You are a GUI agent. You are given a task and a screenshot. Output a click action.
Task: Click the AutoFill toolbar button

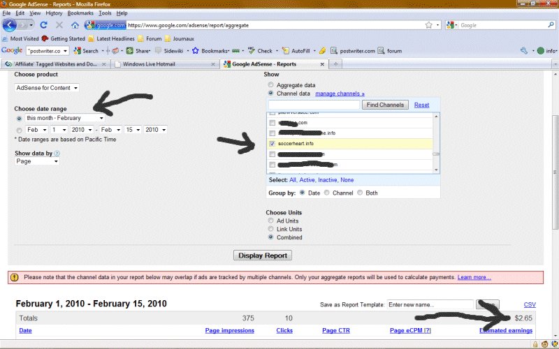(x=296, y=51)
